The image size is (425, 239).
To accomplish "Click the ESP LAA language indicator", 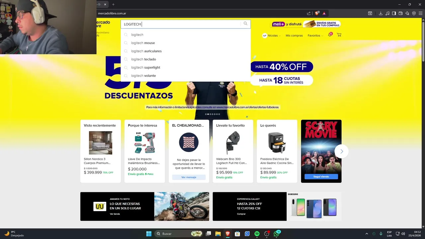I will point(389,234).
